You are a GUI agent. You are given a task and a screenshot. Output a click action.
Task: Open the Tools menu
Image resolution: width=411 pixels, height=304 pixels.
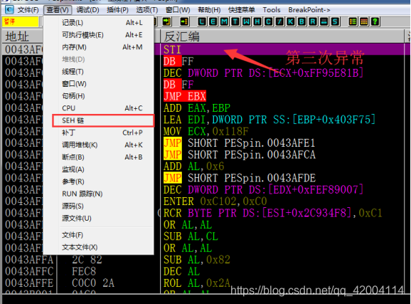272,10
